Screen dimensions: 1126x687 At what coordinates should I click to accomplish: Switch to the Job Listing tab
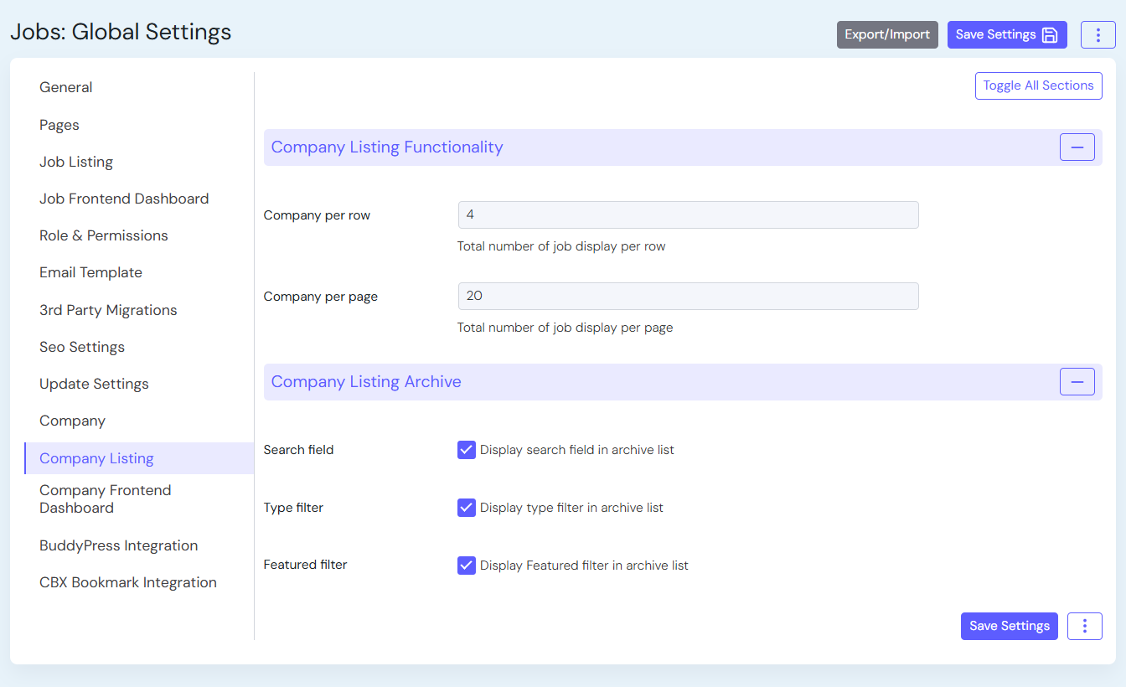click(76, 162)
